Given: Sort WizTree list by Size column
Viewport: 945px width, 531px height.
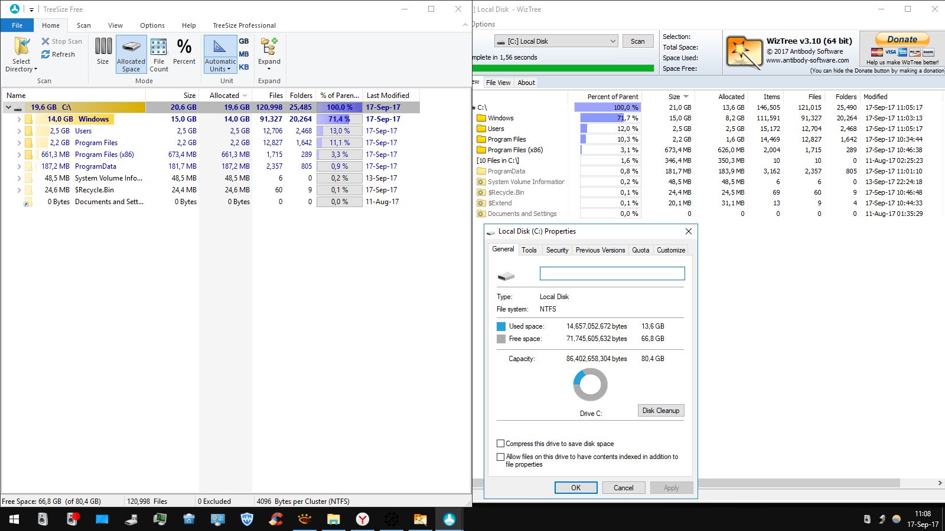Looking at the screenshot, I should [x=674, y=97].
